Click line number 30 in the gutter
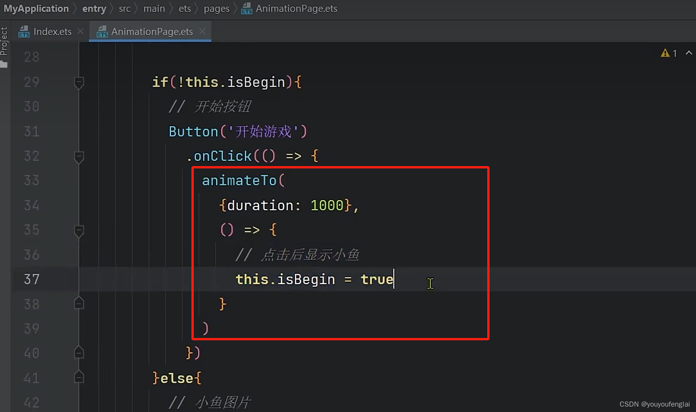Viewport: 696px width, 412px height. [32, 106]
